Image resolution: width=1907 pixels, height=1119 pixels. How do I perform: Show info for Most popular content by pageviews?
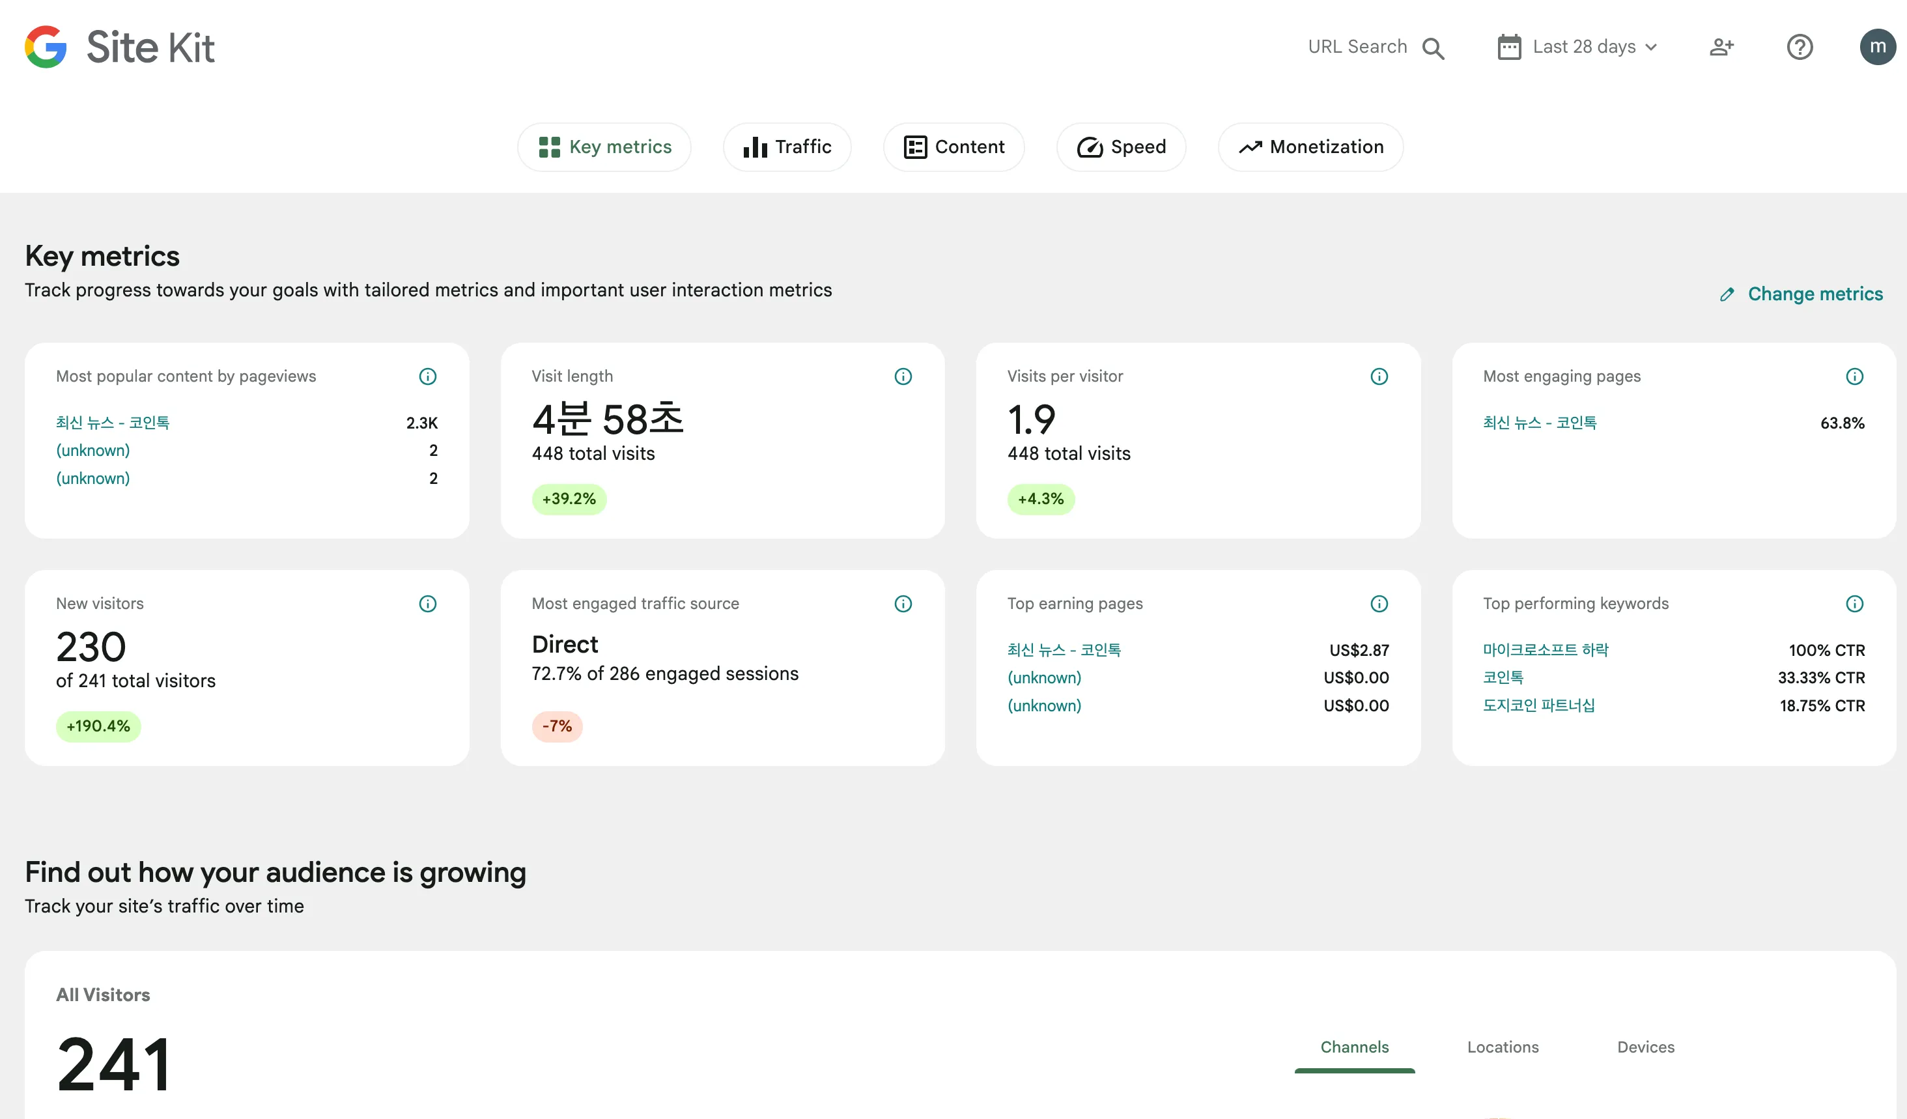pyautogui.click(x=427, y=376)
